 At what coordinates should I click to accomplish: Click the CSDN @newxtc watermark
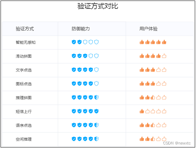click(x=177, y=143)
